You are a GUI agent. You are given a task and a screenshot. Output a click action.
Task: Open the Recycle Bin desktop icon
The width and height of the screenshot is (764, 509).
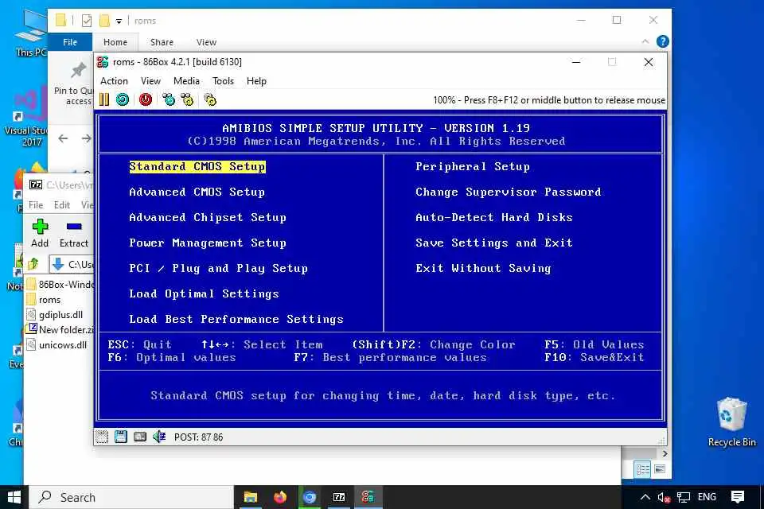click(x=731, y=422)
